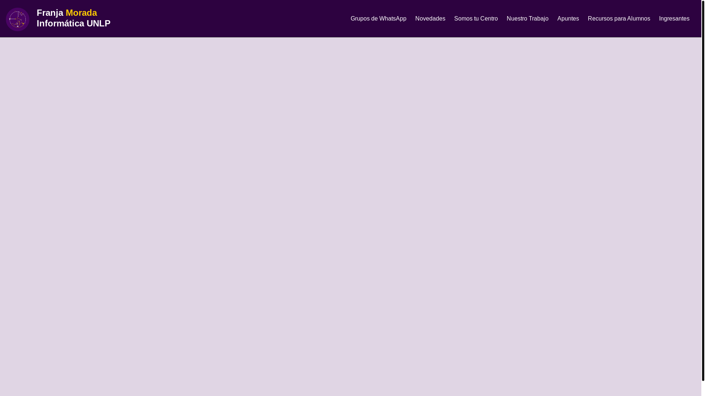Open Grupos de WhatsApp menu item
The height and width of the screenshot is (396, 705).
(378, 19)
